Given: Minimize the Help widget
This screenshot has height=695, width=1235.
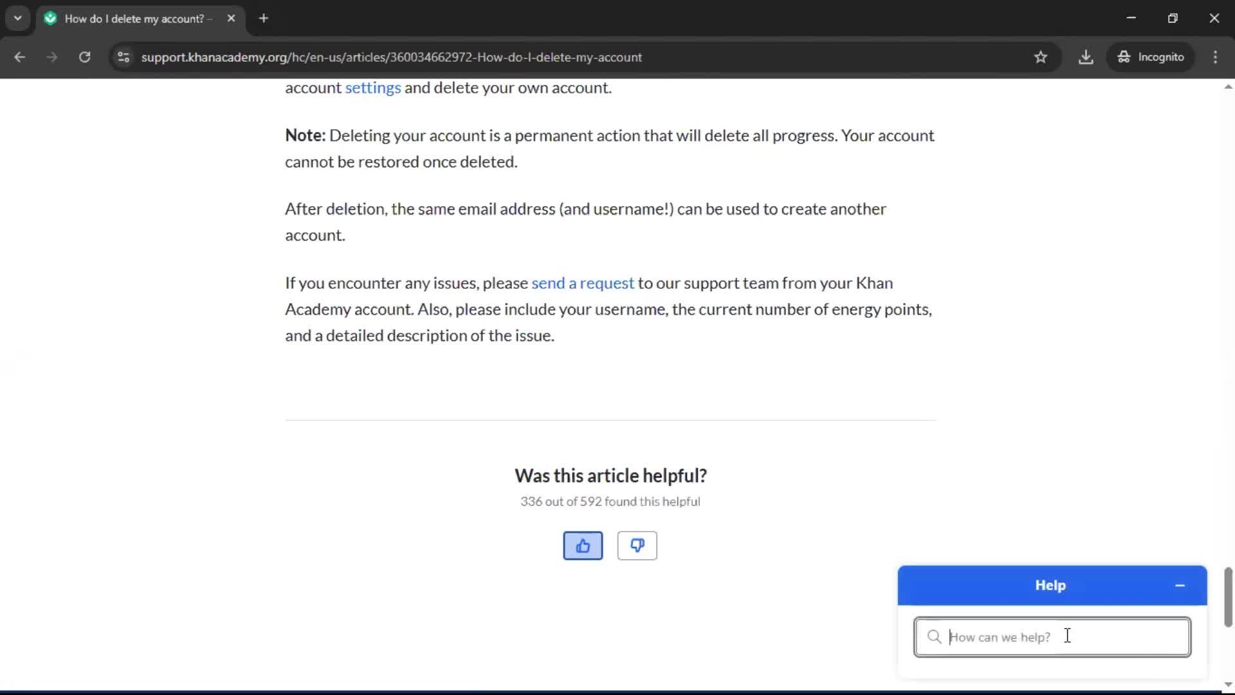Looking at the screenshot, I should coord(1180,586).
